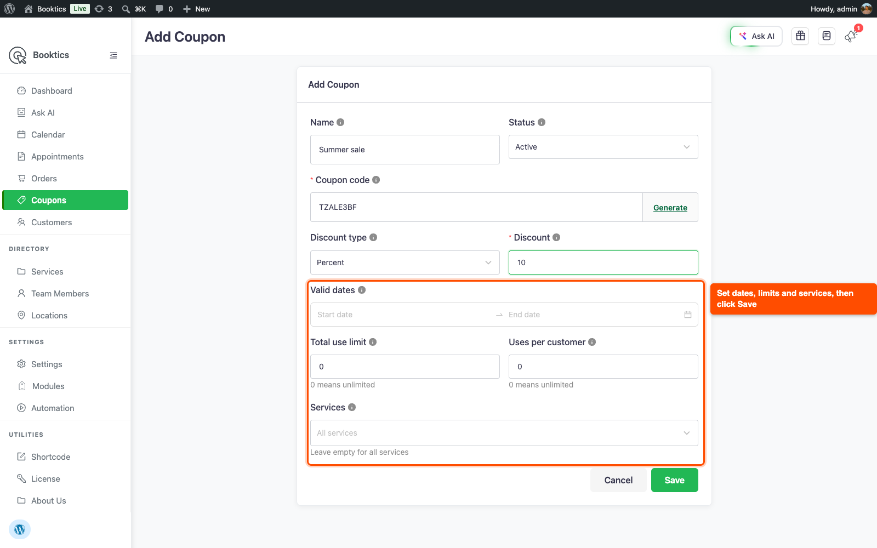
Task: Navigate to Automation settings
Action: pyautogui.click(x=65, y=408)
